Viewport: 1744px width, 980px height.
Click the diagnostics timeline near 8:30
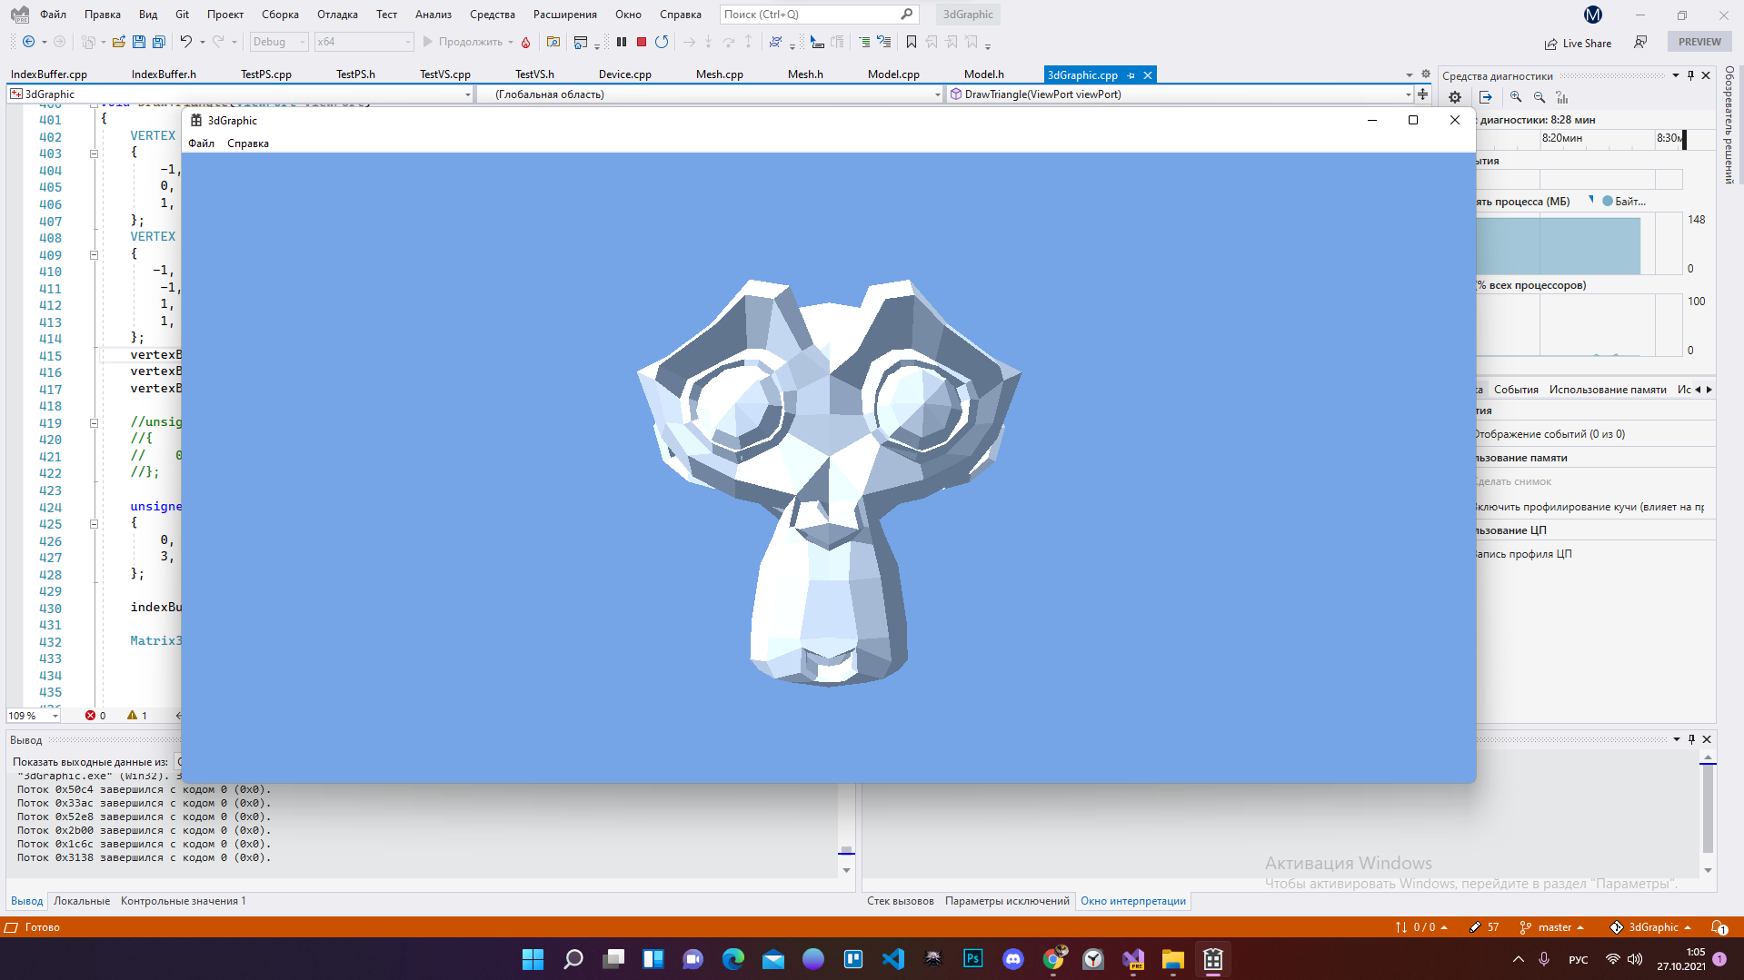point(1672,140)
